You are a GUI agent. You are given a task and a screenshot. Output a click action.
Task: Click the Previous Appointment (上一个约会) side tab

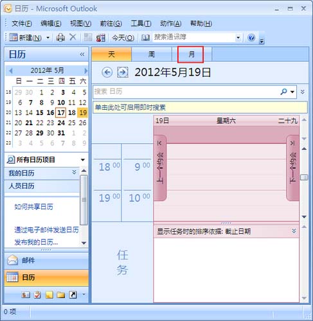coord(160,168)
